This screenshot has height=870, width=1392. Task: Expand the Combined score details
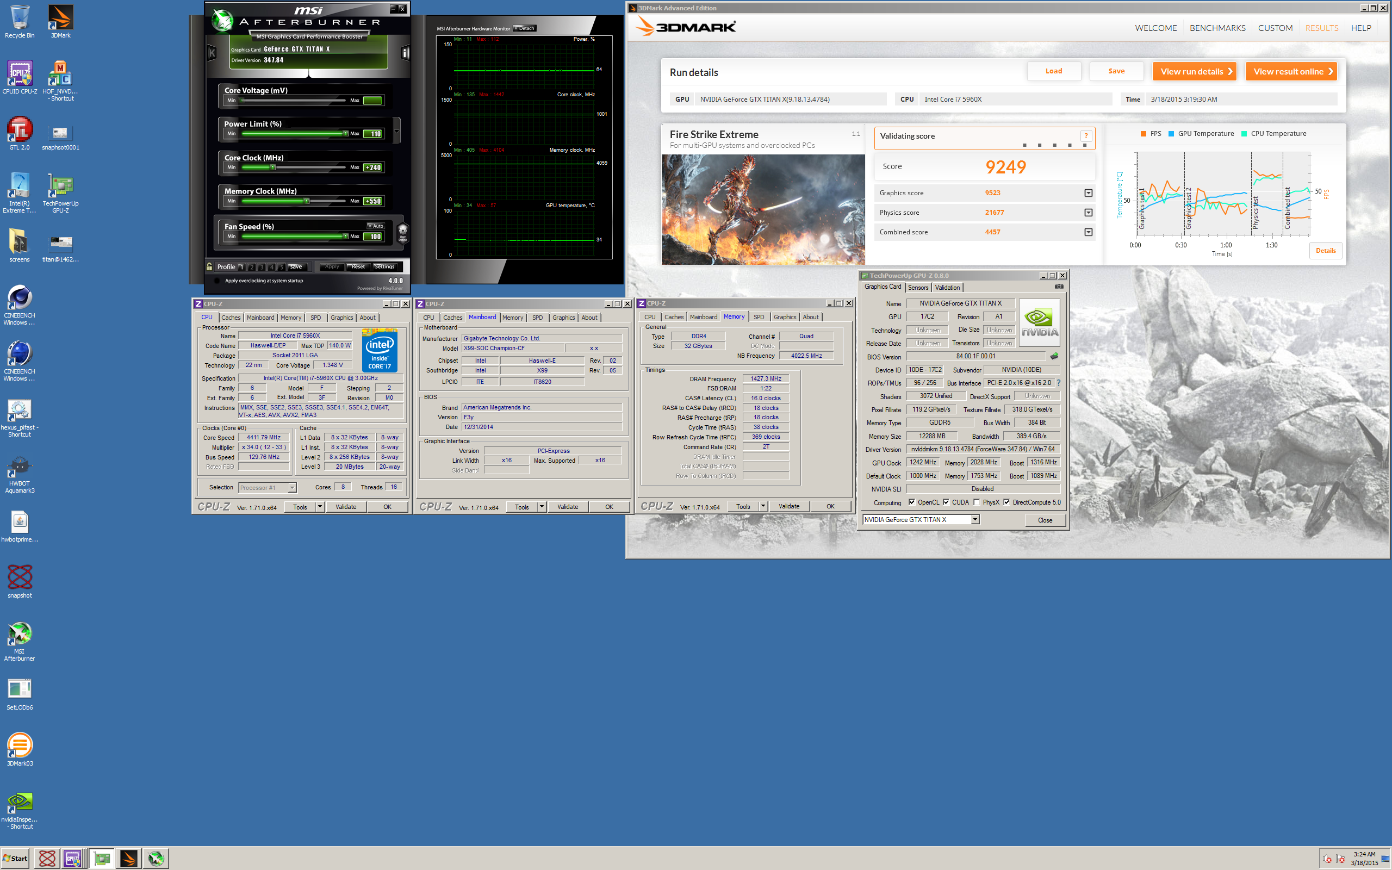pyautogui.click(x=1088, y=232)
